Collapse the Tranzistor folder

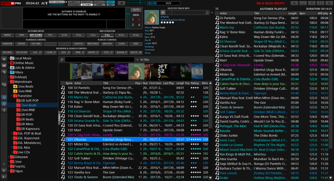point(12,96)
